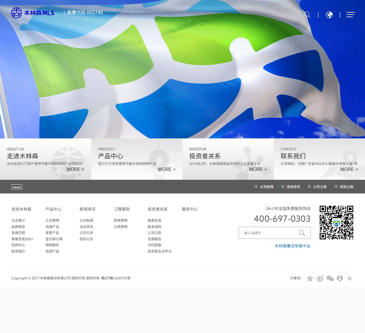Open the 家居产品 product link
The image size is (365, 333).
pos(52,233)
